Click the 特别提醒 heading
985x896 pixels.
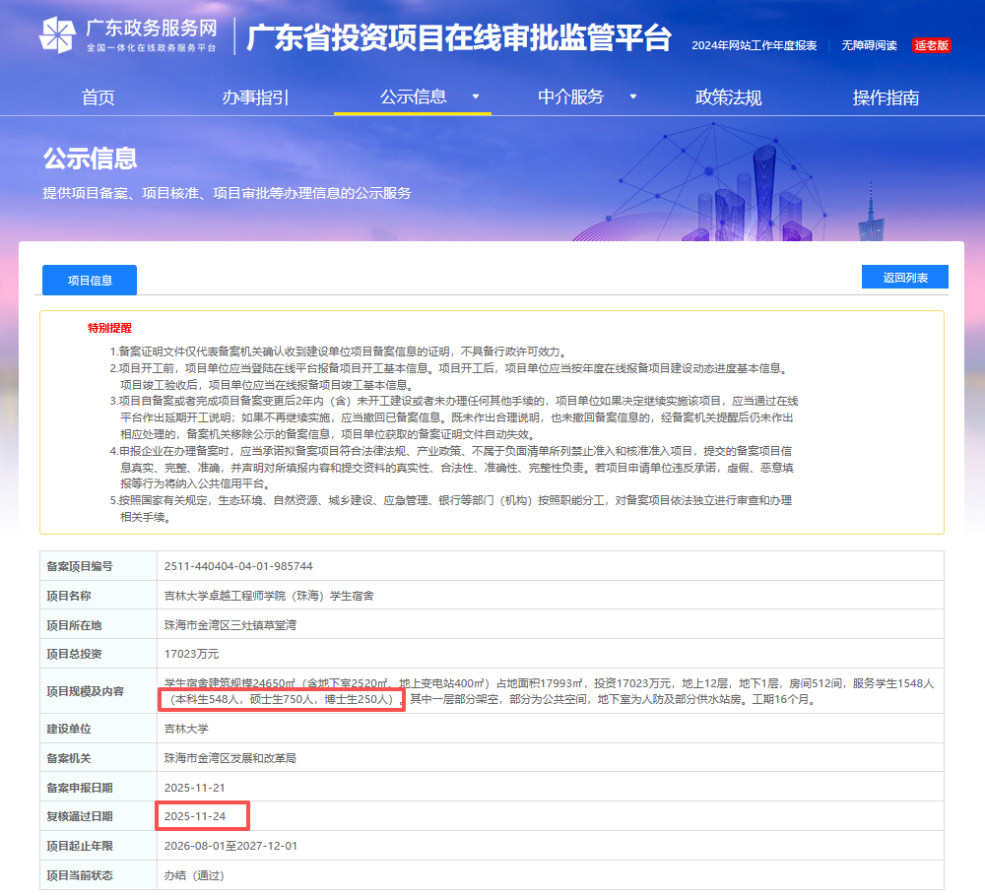click(110, 328)
